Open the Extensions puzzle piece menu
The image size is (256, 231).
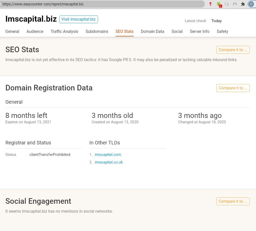coord(243,4)
